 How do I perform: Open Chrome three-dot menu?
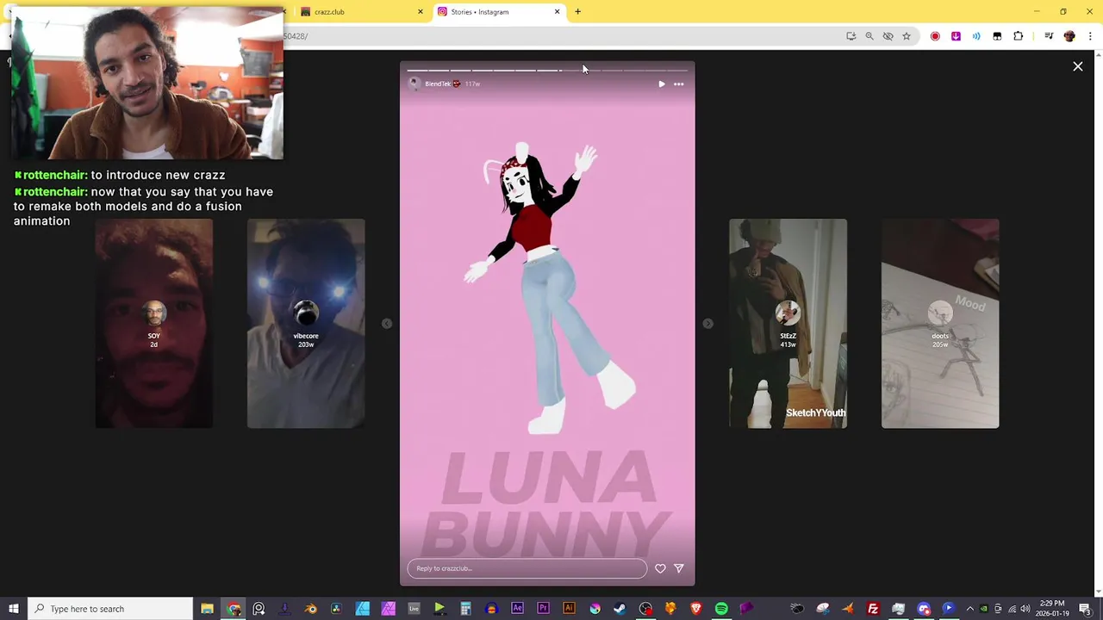[x=1090, y=36]
